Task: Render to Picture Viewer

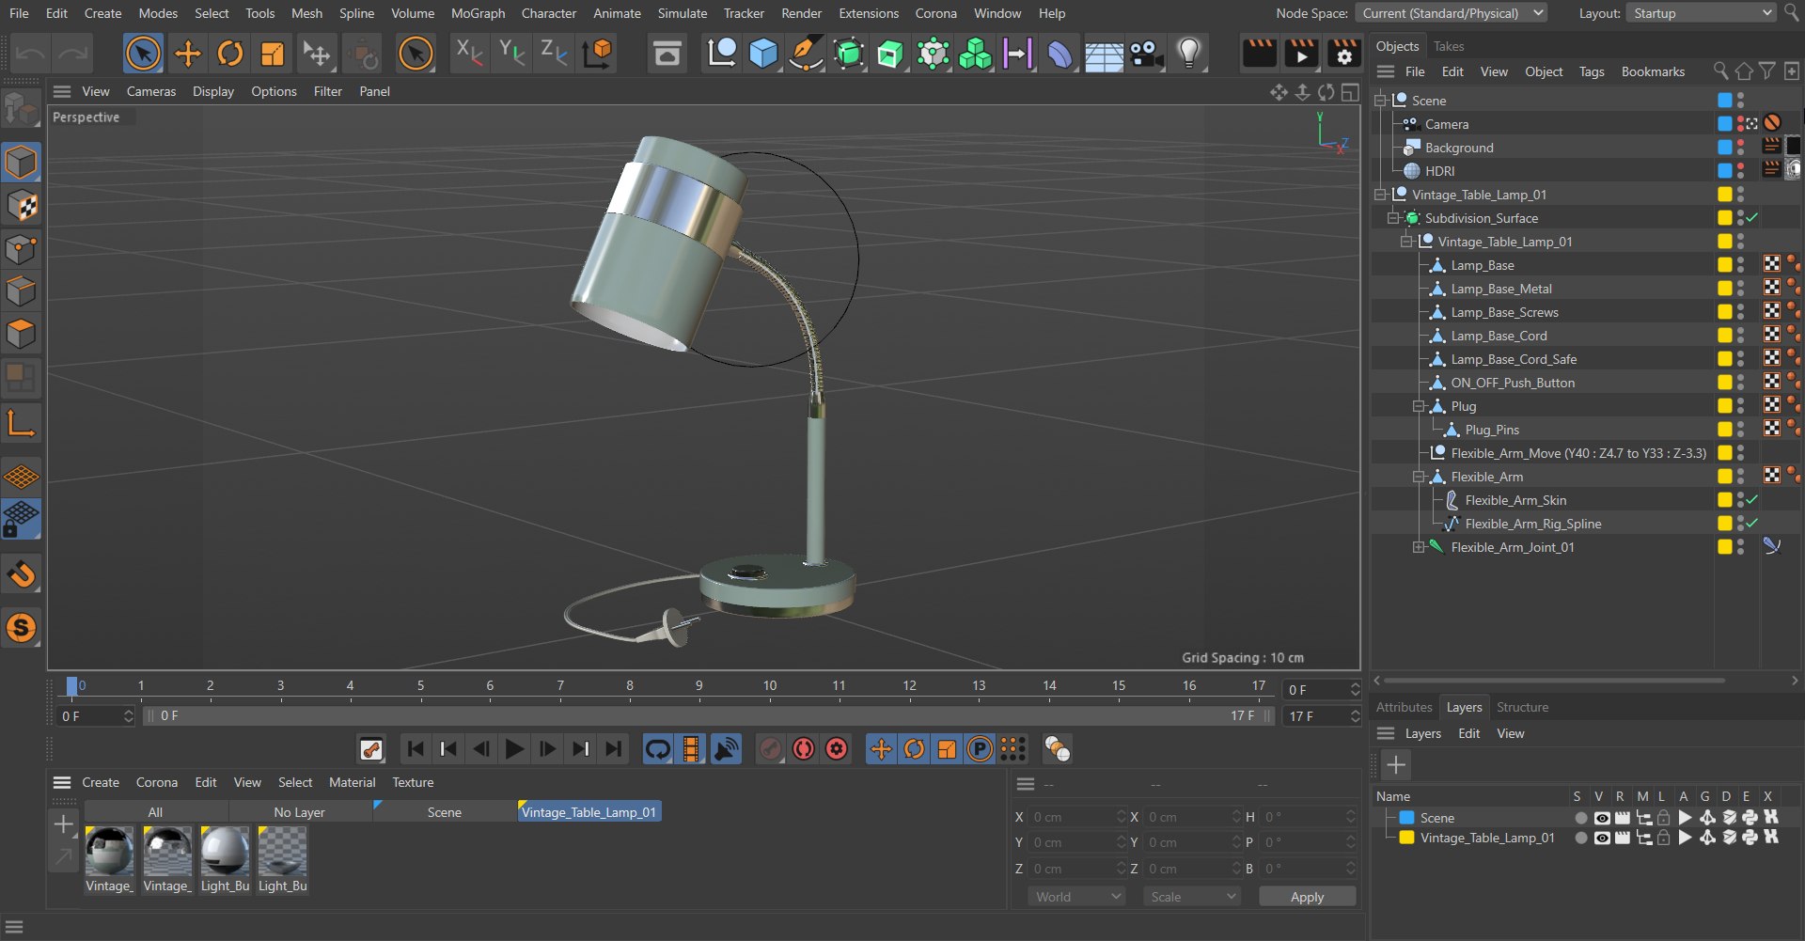Action: click(x=1301, y=54)
